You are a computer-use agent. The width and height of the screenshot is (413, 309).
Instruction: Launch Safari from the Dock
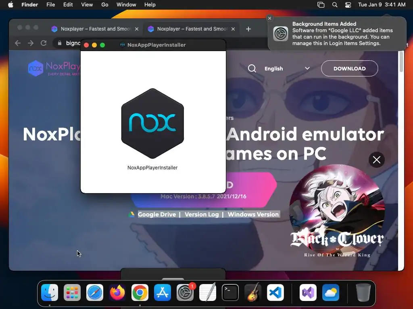pyautogui.click(x=95, y=293)
